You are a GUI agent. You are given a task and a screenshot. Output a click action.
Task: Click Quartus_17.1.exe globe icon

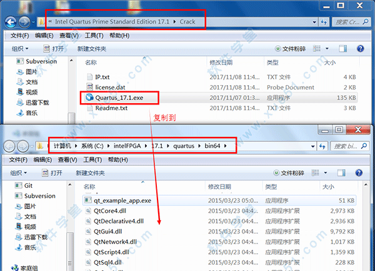click(89, 97)
